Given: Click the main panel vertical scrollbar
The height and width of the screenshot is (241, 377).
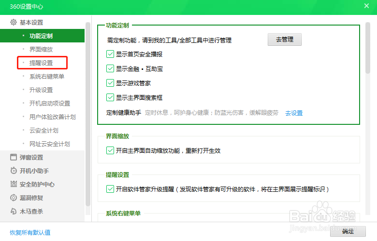Looking at the screenshot, I should pyautogui.click(x=368, y=48).
